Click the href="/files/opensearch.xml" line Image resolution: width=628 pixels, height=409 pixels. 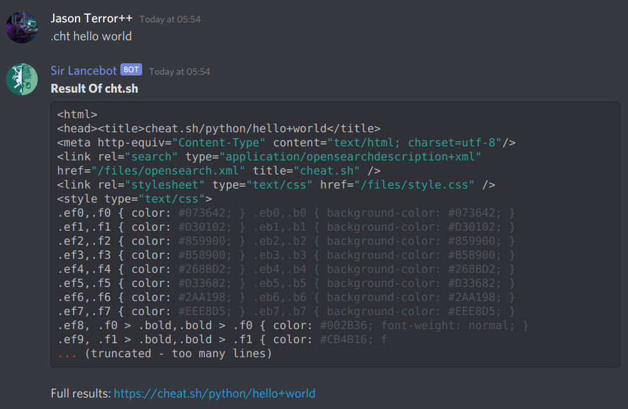[219, 171]
